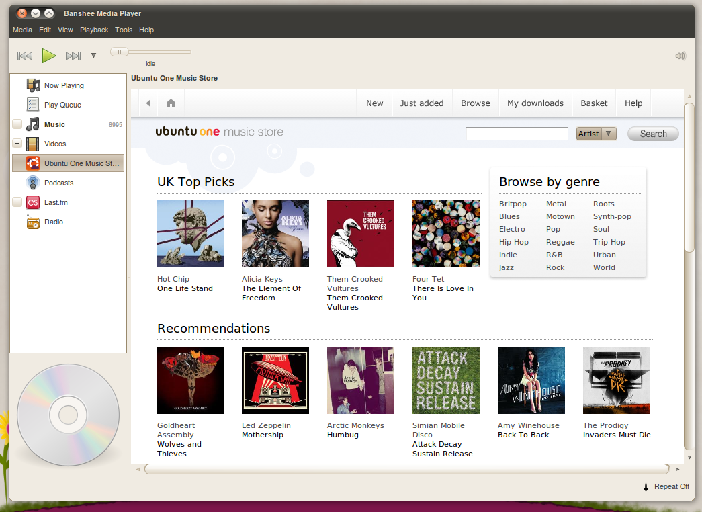Browse the Electro genre

point(512,229)
